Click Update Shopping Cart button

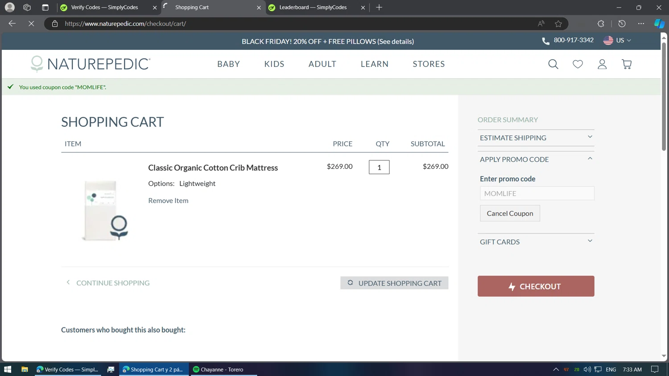click(394, 283)
